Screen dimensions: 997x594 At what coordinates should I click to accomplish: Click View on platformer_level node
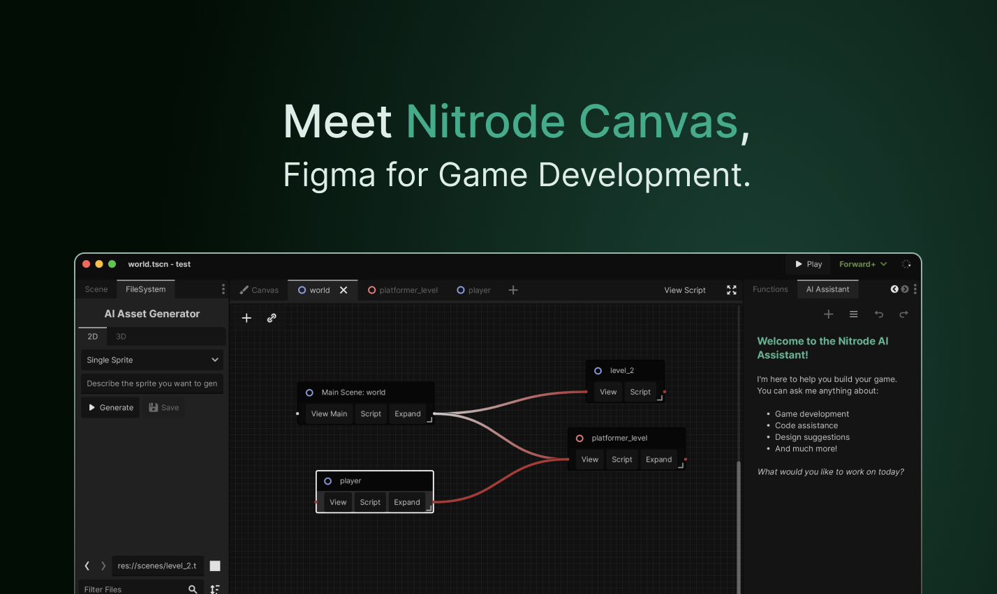590,459
